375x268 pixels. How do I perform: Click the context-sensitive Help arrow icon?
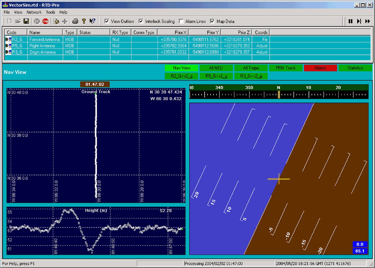92,21
